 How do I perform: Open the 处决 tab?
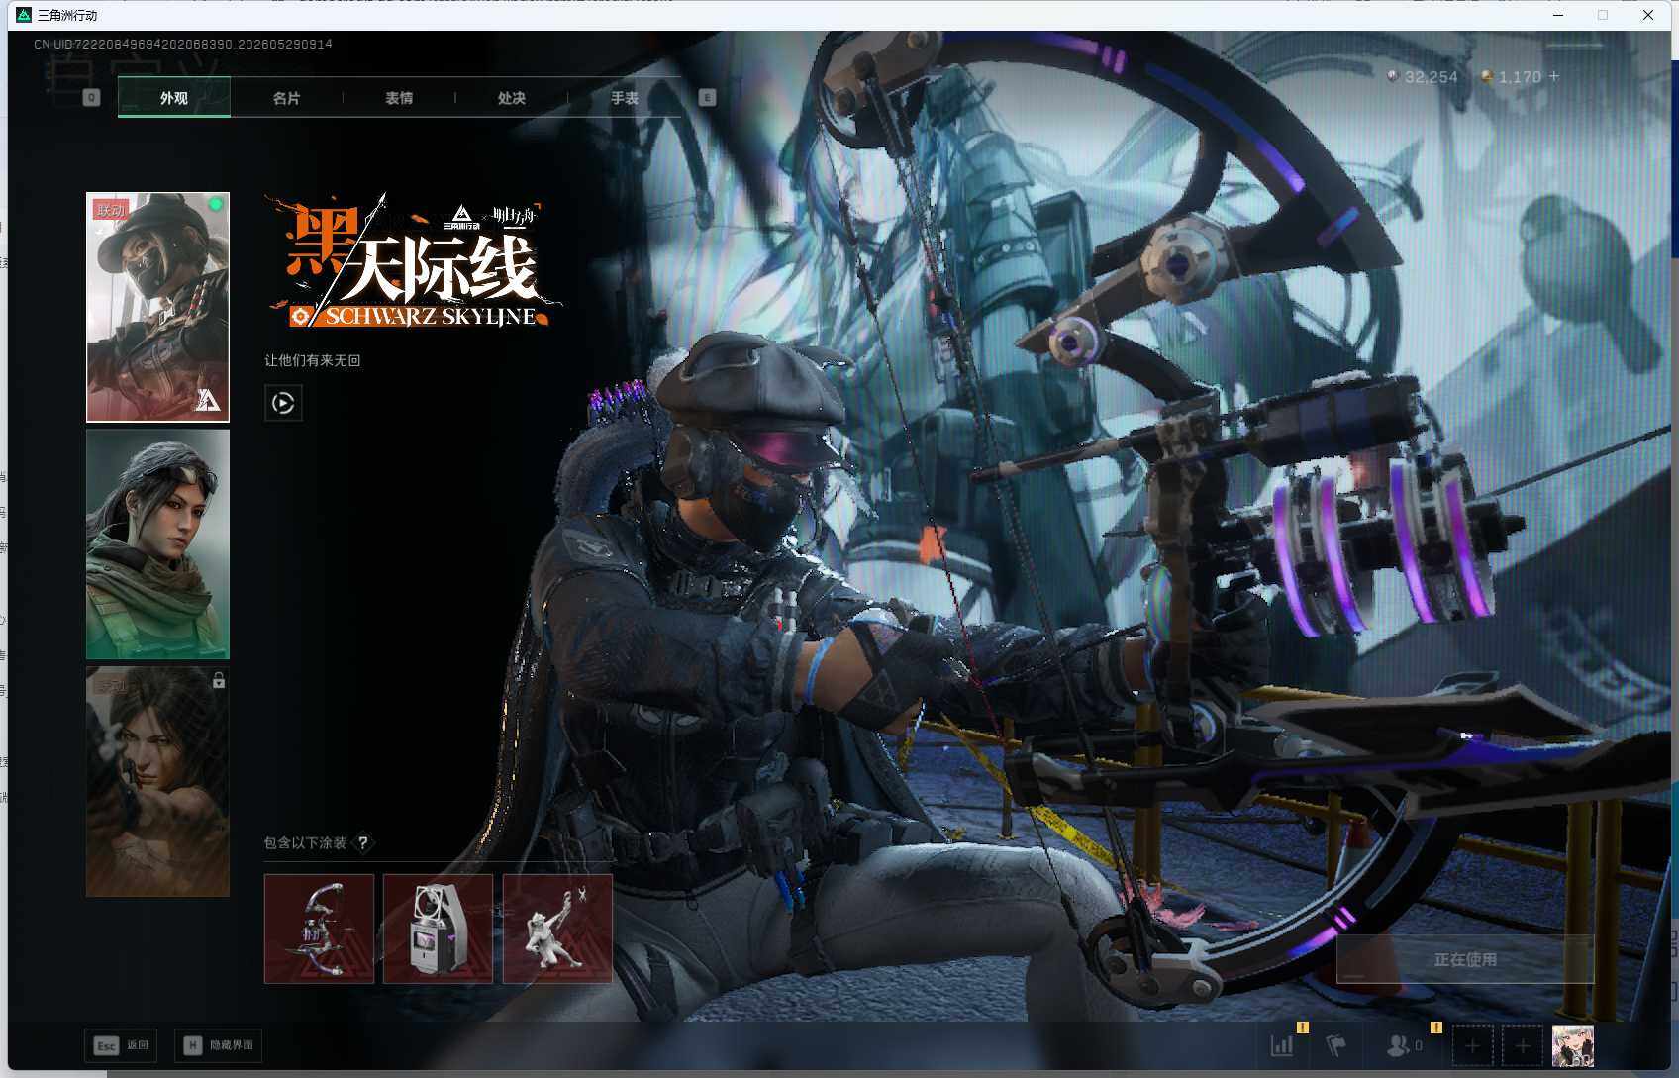click(x=512, y=97)
